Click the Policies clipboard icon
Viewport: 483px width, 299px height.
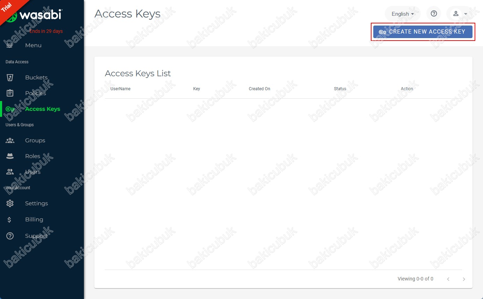point(10,93)
